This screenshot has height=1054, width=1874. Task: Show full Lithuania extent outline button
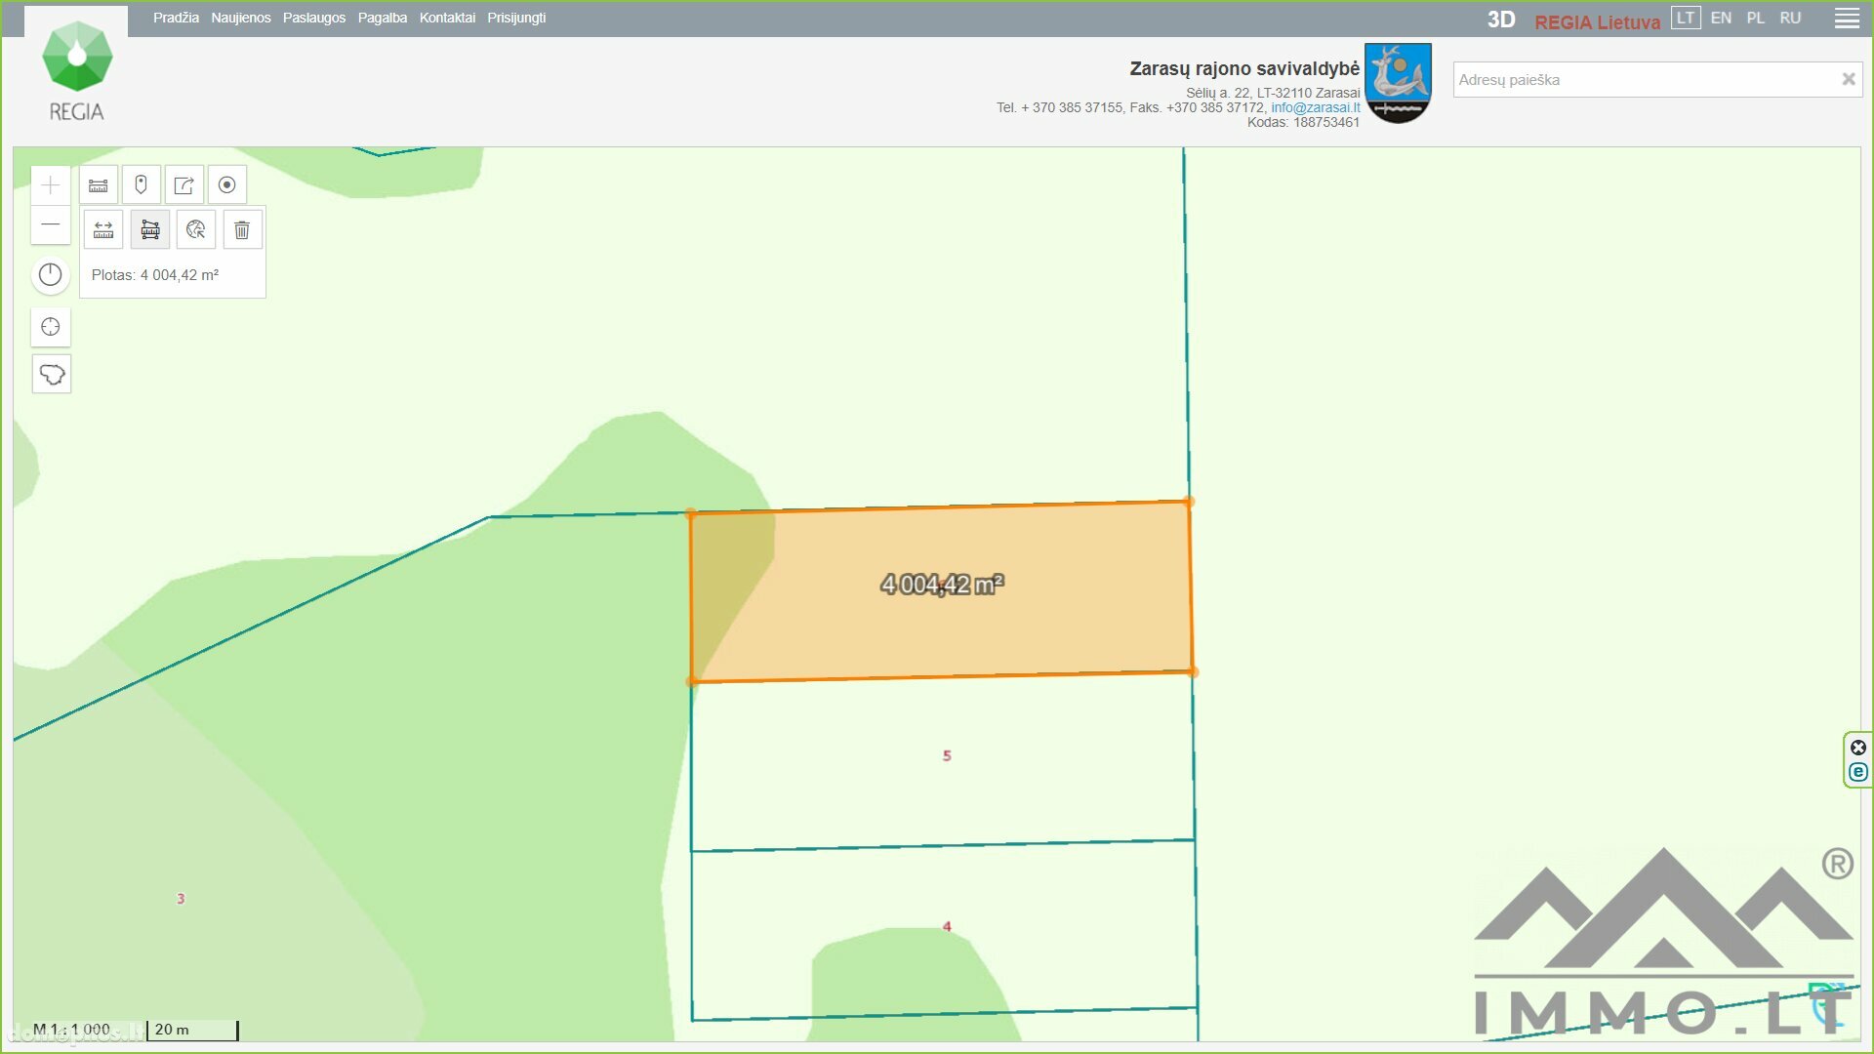pyautogui.click(x=52, y=375)
